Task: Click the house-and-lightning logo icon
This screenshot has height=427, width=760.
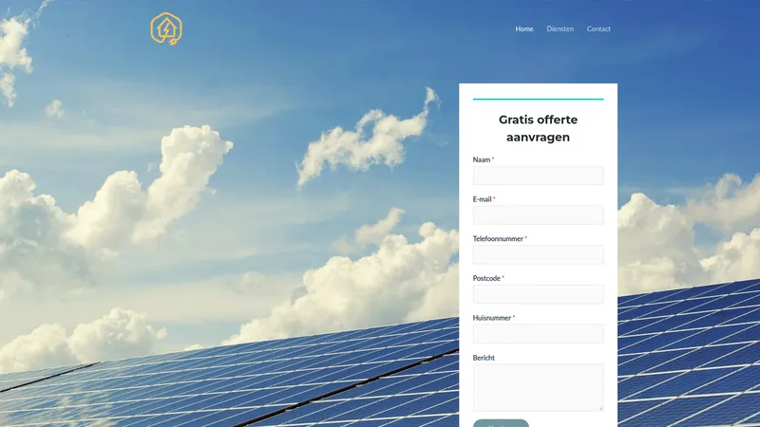Action: click(166, 28)
